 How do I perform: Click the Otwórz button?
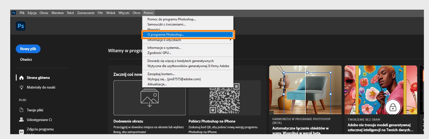[26, 60]
